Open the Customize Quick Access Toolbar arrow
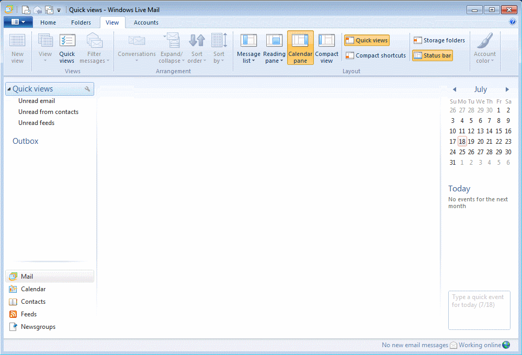This screenshot has width=522, height=355. (59, 10)
